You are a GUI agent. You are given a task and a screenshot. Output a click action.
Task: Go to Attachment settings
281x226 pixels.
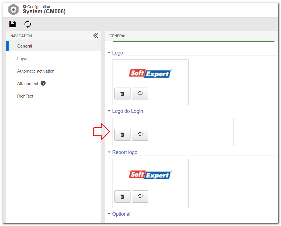[x=27, y=84]
